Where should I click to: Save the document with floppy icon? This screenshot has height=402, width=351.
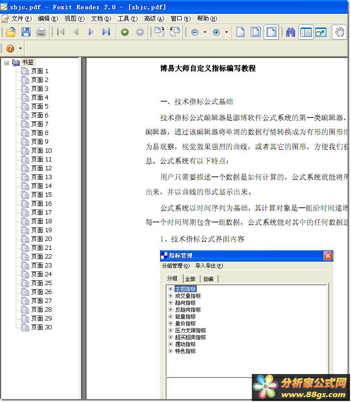26,32
